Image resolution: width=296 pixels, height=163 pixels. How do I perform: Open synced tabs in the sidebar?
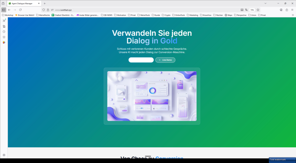tap(4, 26)
